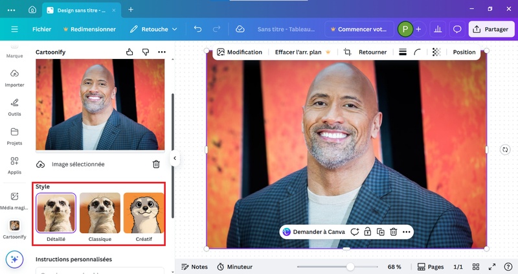Click thumbs up icon for Cartoonify
518x274 pixels.
click(129, 52)
